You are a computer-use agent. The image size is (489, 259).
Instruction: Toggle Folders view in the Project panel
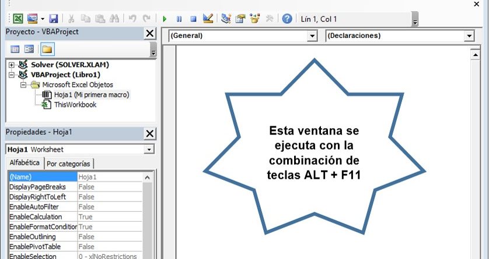(x=47, y=49)
